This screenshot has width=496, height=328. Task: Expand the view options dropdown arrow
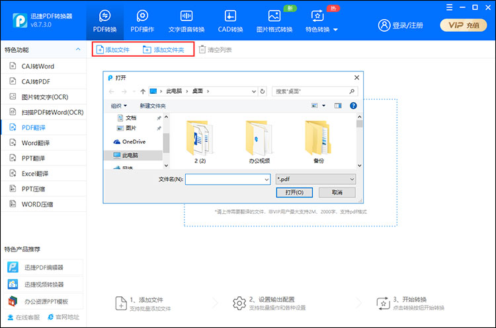[323, 106]
